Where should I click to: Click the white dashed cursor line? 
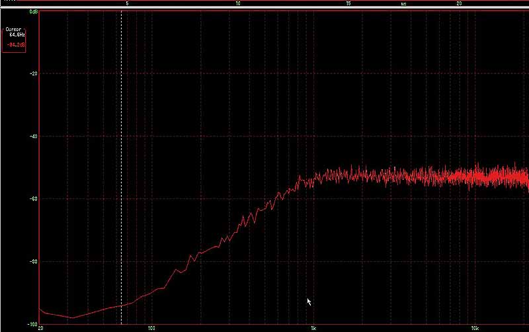pos(121,165)
